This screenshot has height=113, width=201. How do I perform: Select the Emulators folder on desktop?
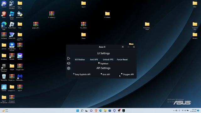[4, 56]
